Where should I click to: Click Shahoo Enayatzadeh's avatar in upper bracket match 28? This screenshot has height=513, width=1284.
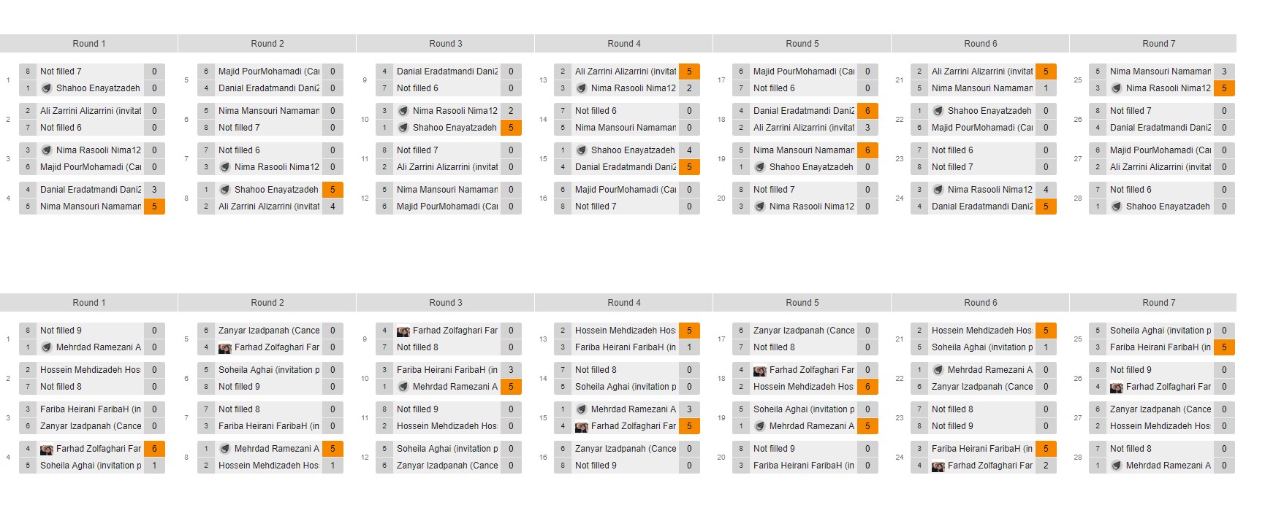(1117, 207)
